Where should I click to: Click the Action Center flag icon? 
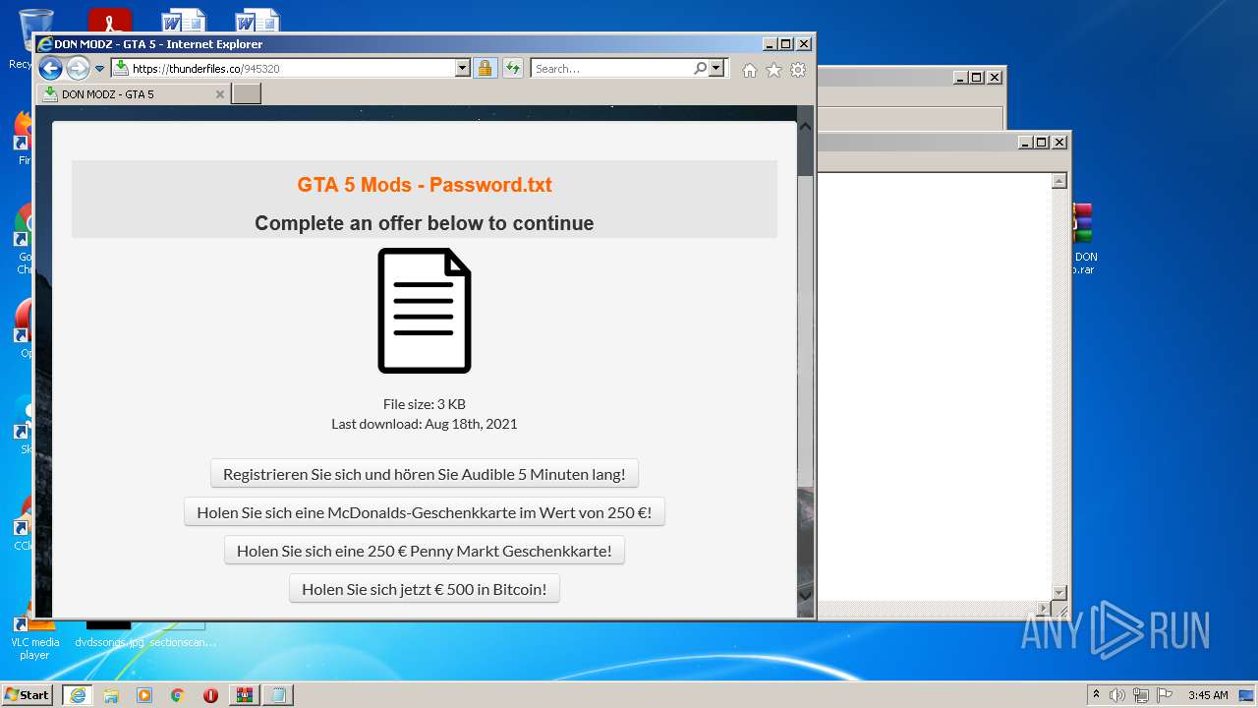click(1165, 695)
